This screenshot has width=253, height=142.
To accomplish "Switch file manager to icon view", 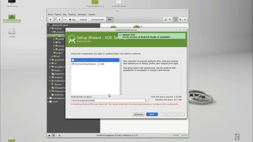I will coord(176,19).
